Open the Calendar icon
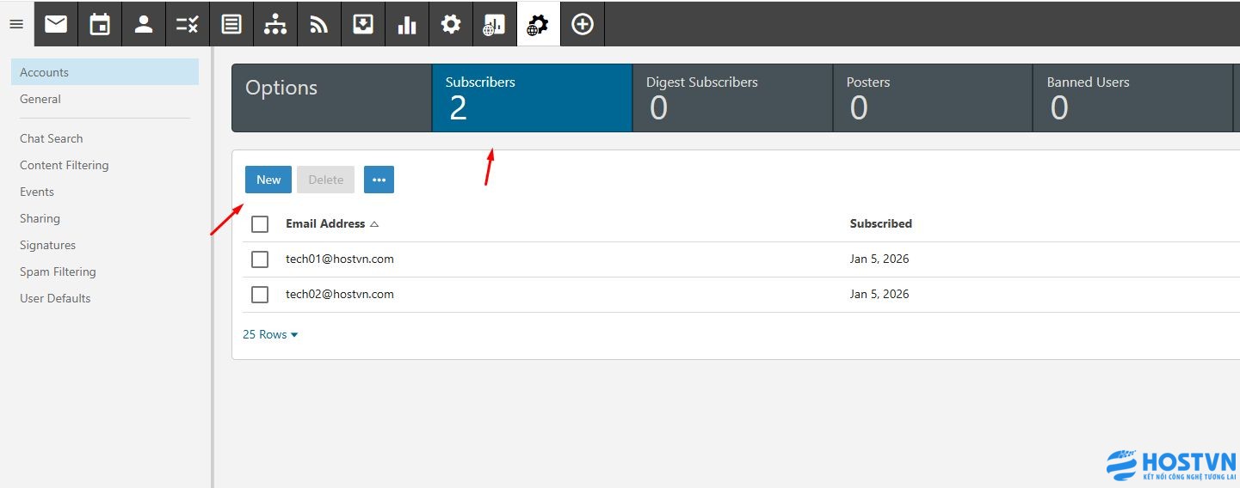 [x=100, y=24]
